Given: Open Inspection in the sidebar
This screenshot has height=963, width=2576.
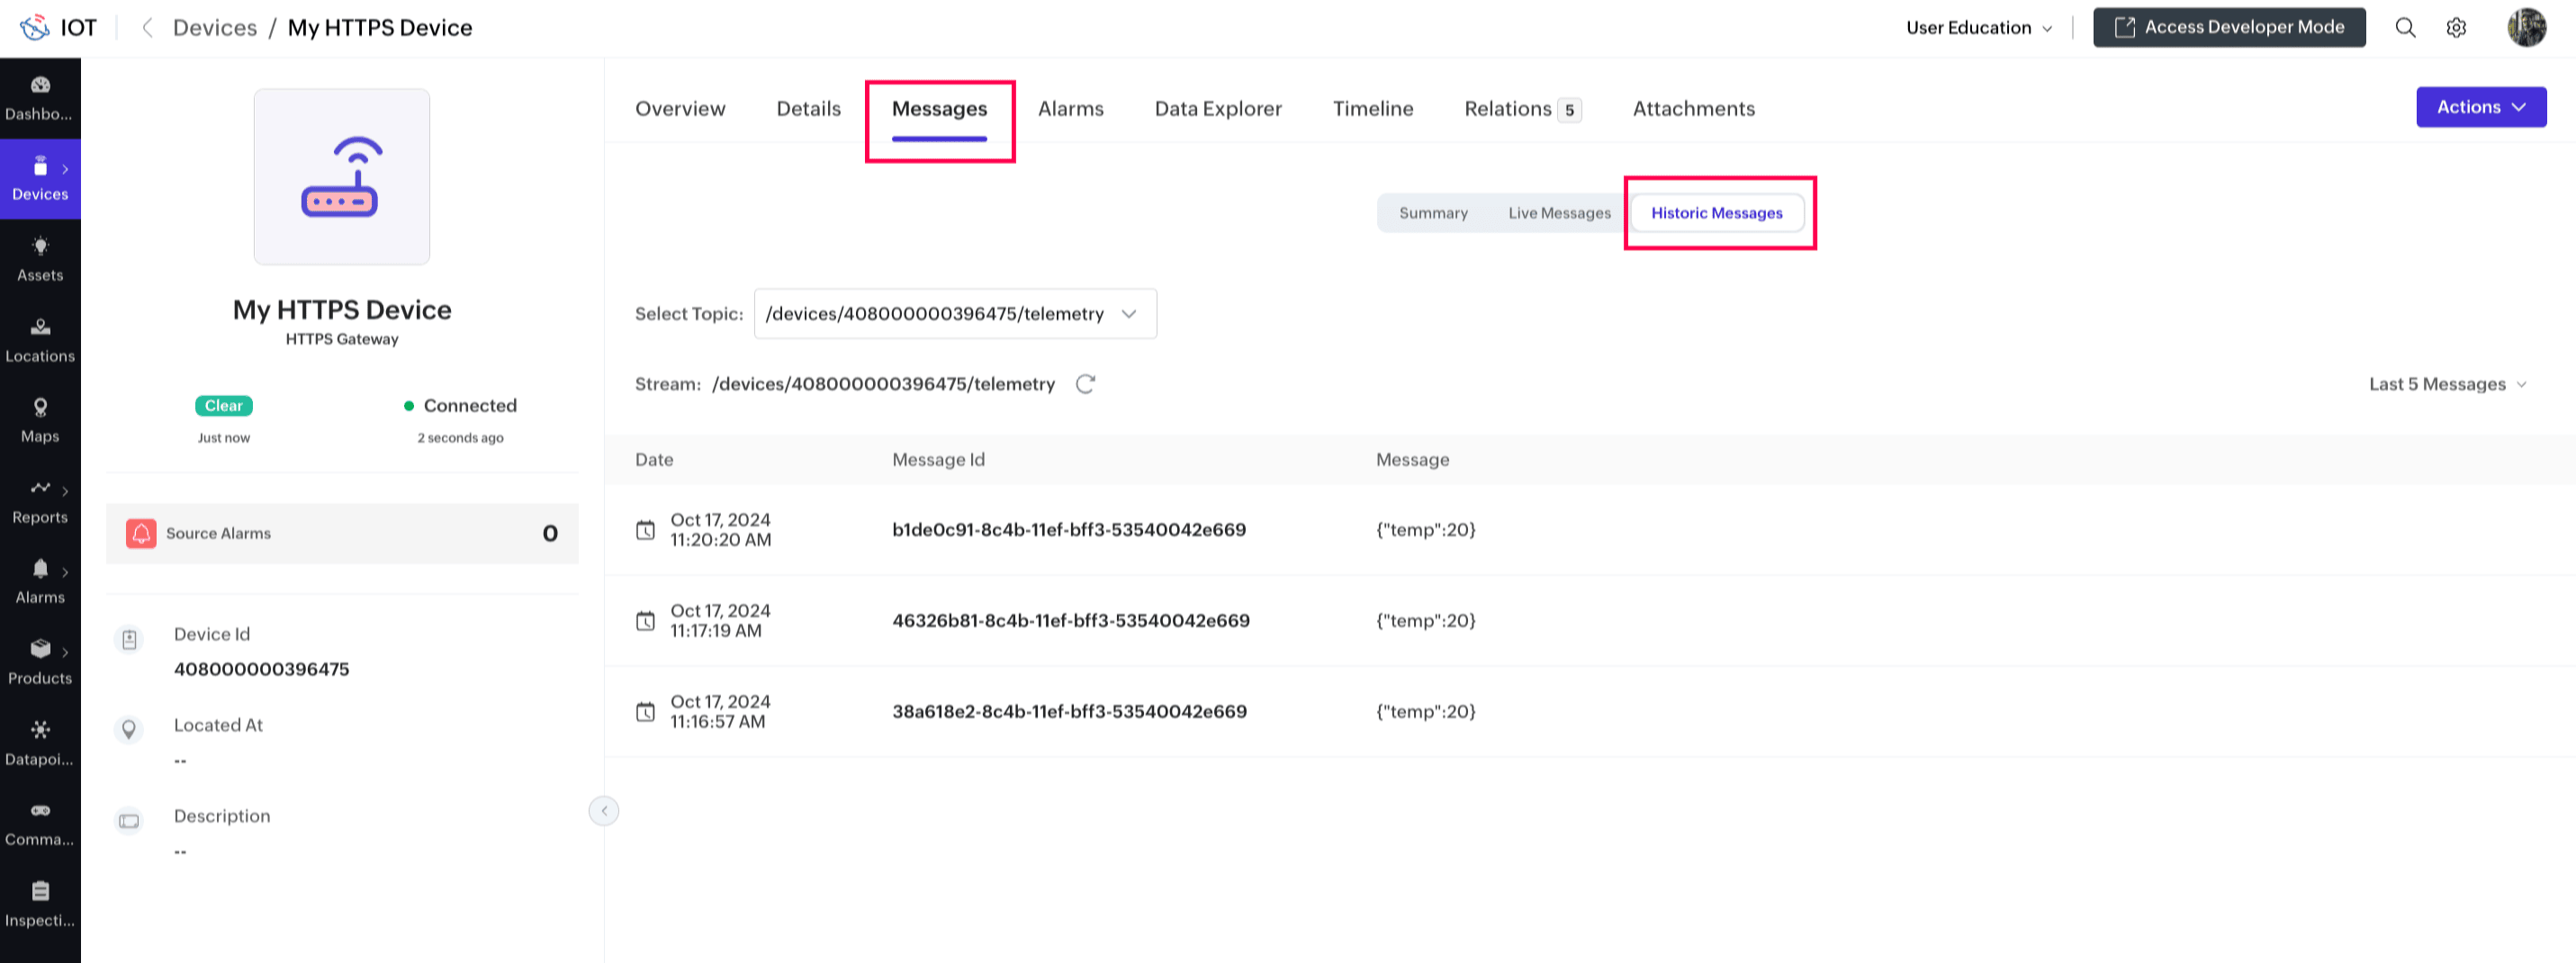Looking at the screenshot, I should click(x=40, y=905).
